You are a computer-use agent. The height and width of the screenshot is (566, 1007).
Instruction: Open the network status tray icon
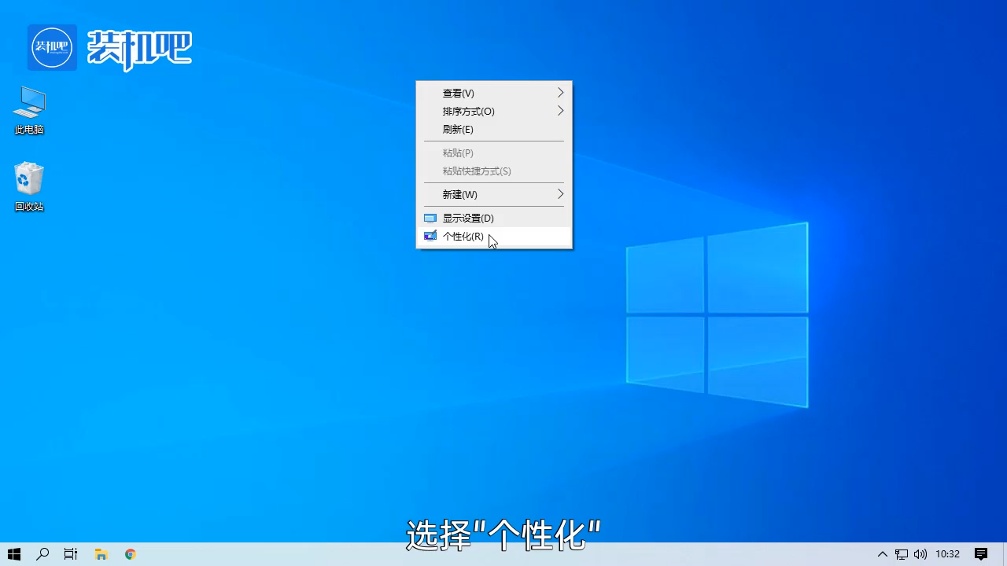(902, 554)
